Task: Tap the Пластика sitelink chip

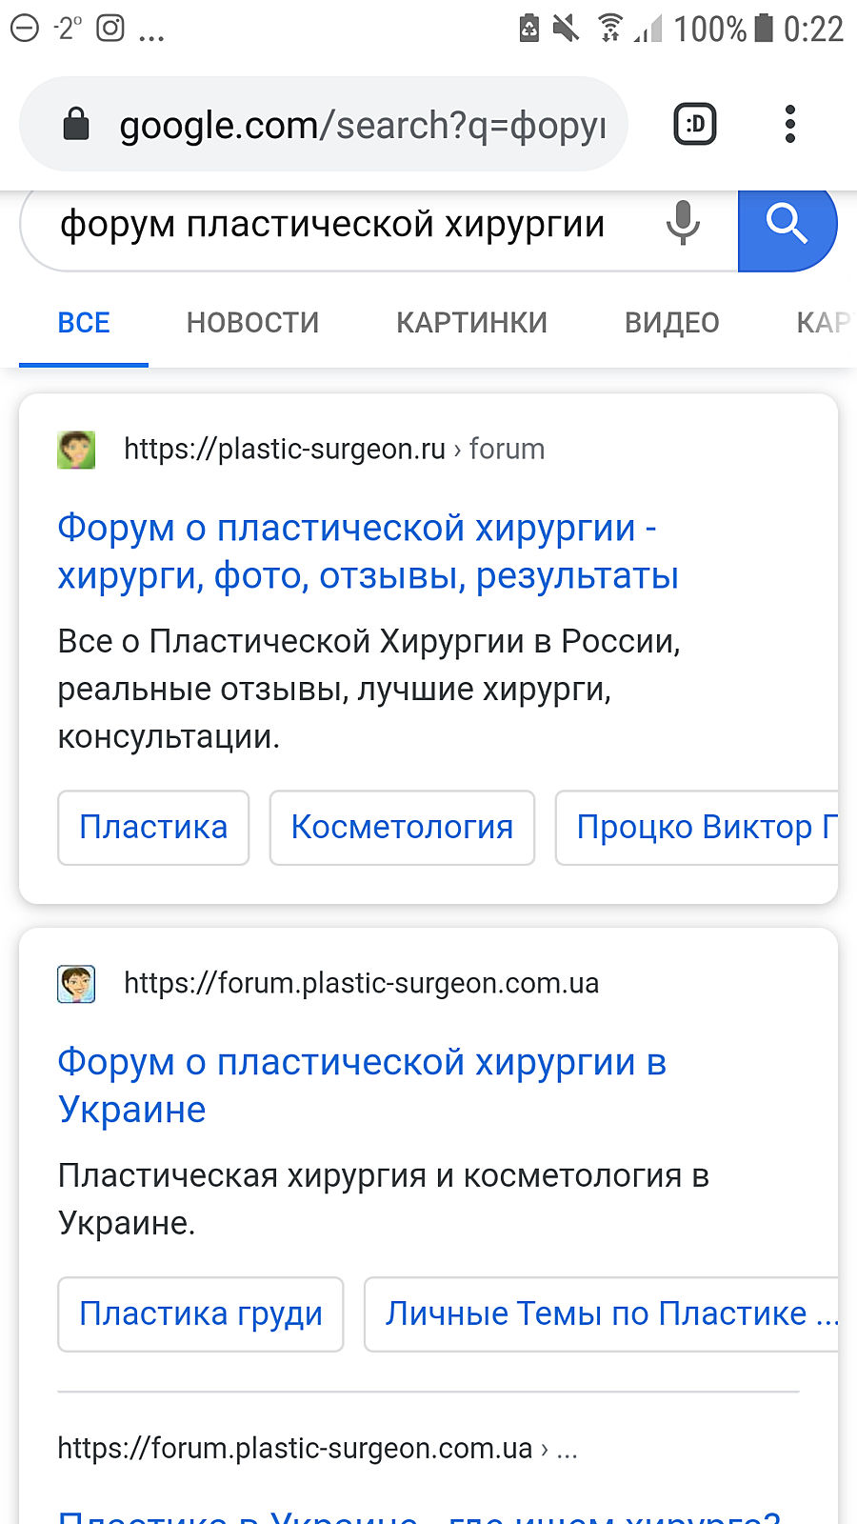Action: pos(153,828)
